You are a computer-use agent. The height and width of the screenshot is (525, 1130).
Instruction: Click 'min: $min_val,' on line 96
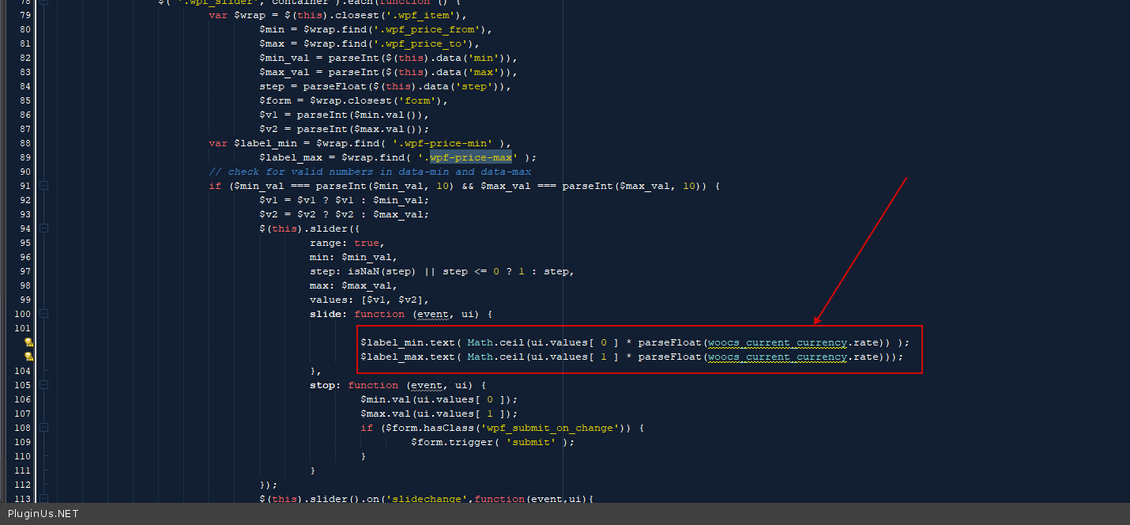point(354,257)
